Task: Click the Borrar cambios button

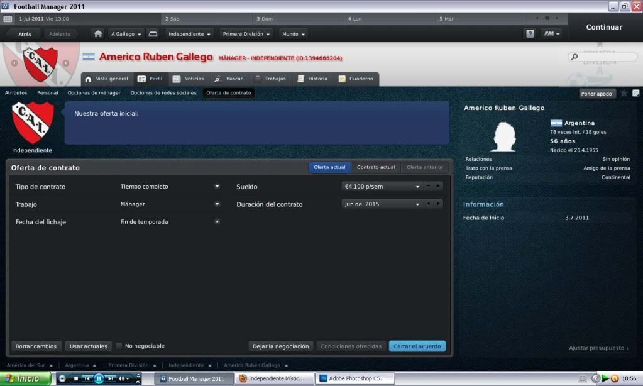Action: pyautogui.click(x=36, y=346)
